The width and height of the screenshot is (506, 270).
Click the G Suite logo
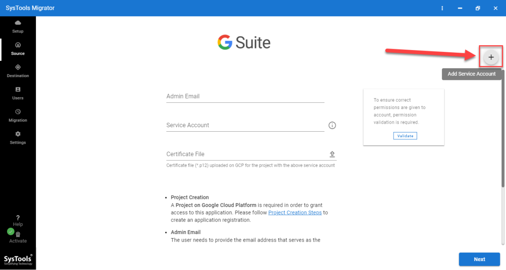click(x=244, y=43)
